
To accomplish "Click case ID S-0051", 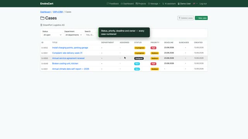I will point(45,53).
